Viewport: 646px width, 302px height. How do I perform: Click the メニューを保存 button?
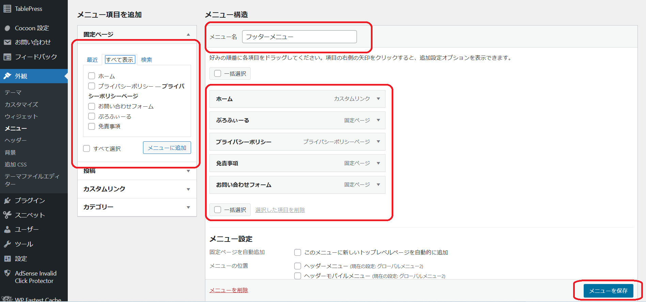tap(608, 291)
